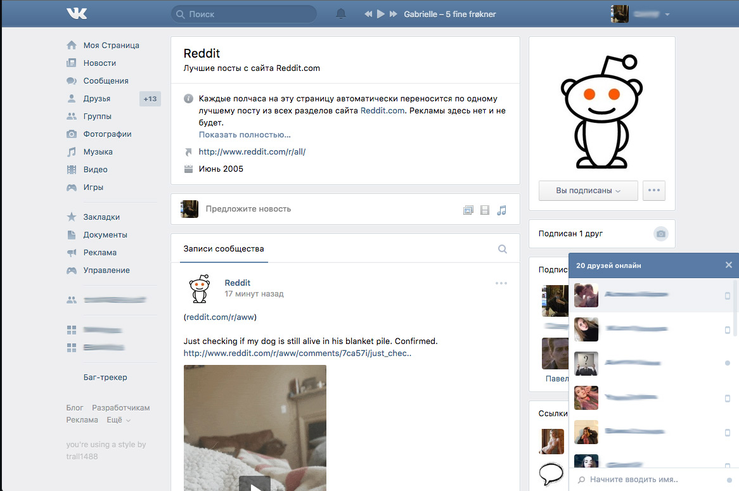Screen dimensions: 739x491
Task: Open Друзья friends list
Action: pos(96,98)
